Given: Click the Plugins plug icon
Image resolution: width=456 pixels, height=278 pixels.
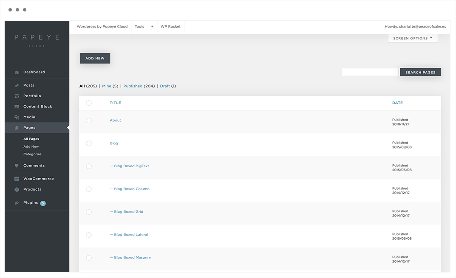Looking at the screenshot, I should point(17,203).
